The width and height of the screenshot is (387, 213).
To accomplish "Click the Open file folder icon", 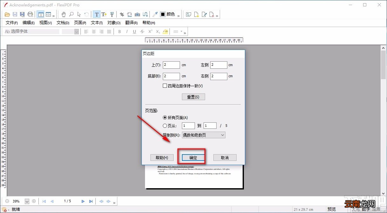I will point(7,14).
